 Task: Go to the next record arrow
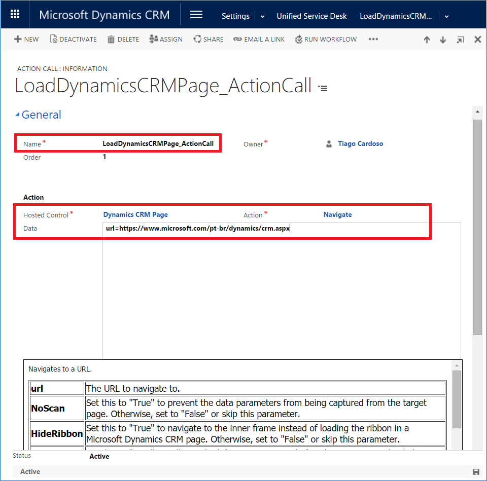[x=443, y=40]
